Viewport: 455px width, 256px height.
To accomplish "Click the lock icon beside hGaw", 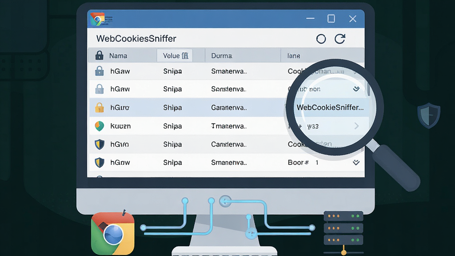I will (99, 71).
